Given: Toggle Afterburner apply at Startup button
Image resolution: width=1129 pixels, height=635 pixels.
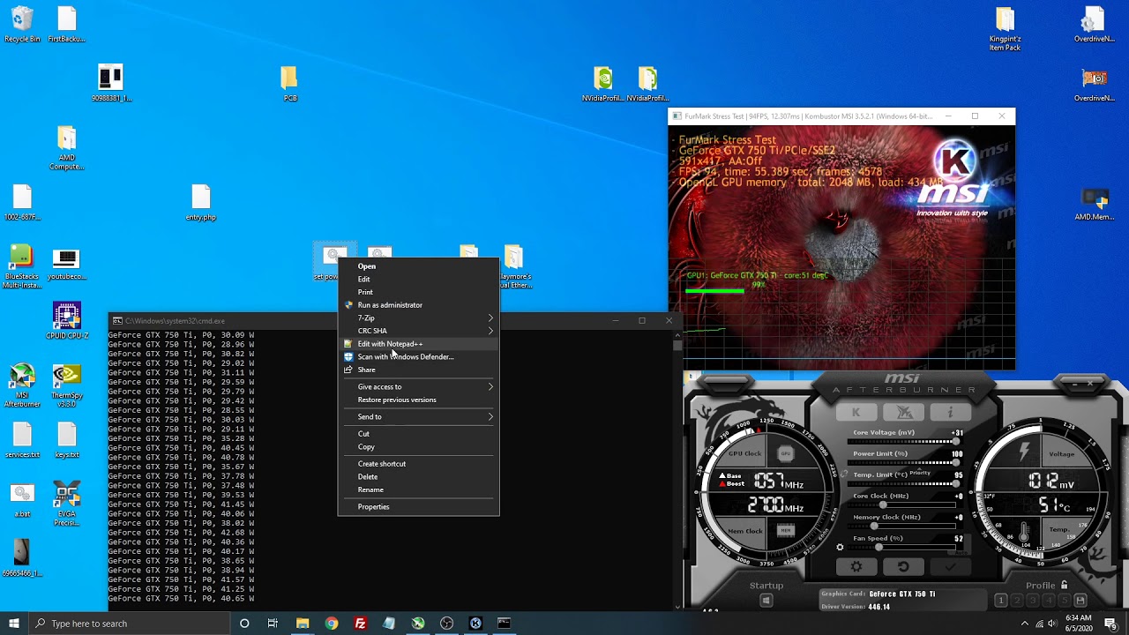Looking at the screenshot, I should tap(766, 601).
